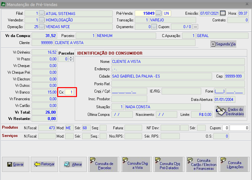
Task: Click the Ponto Ref. field
Action: (178, 84)
